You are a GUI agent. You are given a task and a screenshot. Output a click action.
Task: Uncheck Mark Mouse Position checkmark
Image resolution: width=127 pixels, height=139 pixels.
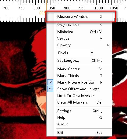(x=50, y=82)
